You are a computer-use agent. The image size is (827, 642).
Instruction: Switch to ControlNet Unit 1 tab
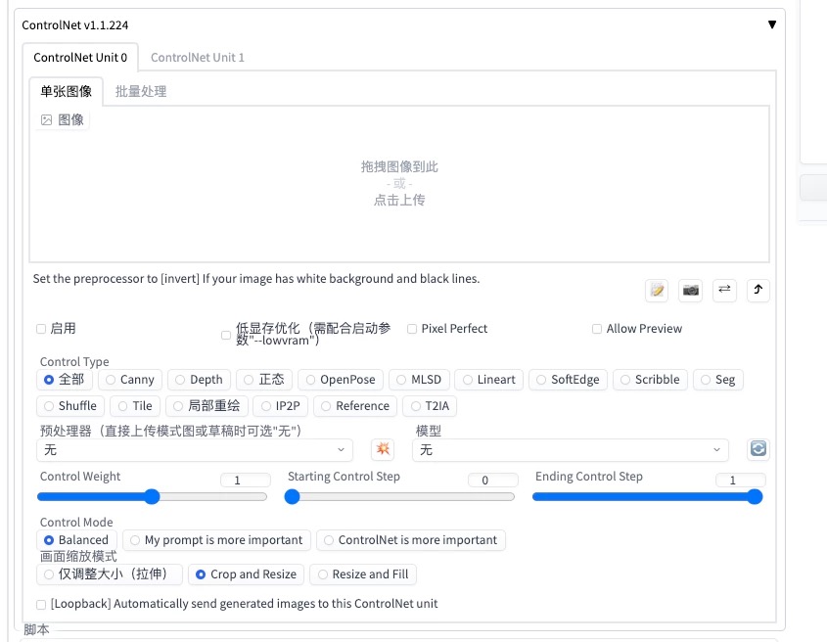198,57
